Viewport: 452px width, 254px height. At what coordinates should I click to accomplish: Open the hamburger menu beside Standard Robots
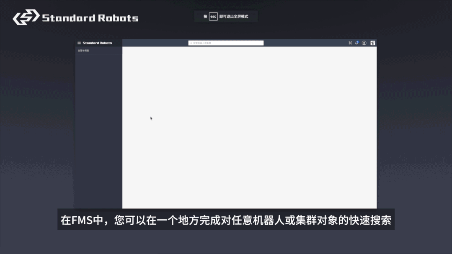(x=79, y=43)
